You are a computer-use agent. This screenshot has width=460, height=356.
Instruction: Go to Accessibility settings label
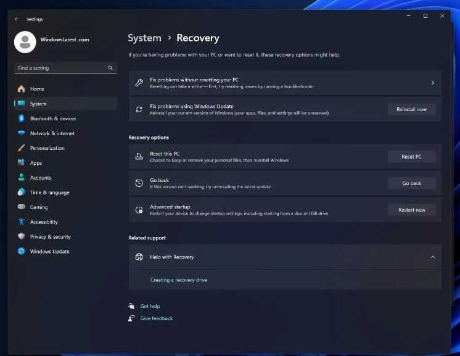44,222
